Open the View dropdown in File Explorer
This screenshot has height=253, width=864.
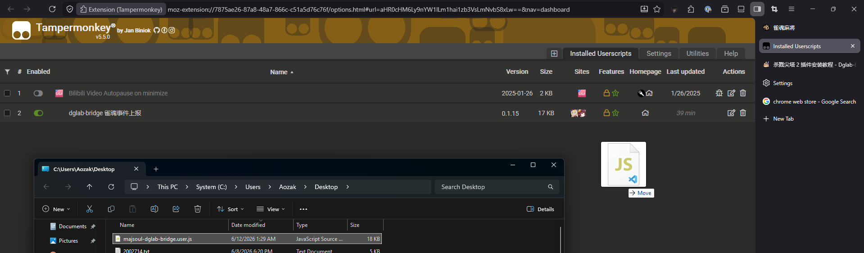coord(271,209)
